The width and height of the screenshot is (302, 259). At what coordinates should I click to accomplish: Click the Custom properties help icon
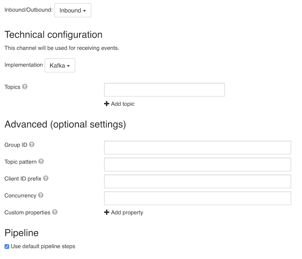55,212
